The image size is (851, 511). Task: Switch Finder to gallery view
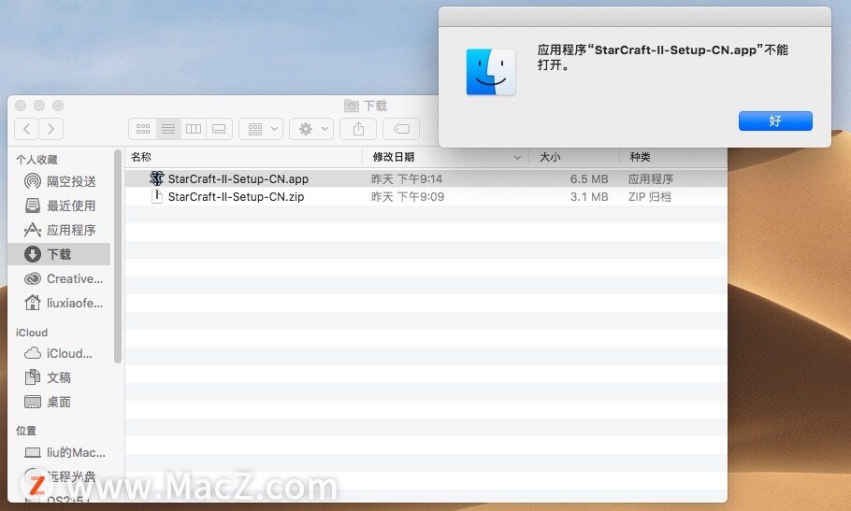click(219, 129)
